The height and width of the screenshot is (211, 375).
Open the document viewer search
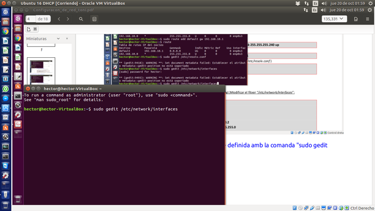(x=81, y=19)
